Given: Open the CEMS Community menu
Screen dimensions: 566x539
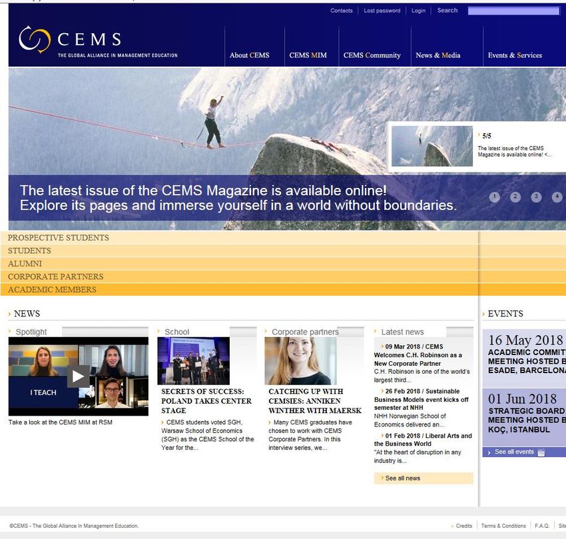Looking at the screenshot, I should click(372, 55).
